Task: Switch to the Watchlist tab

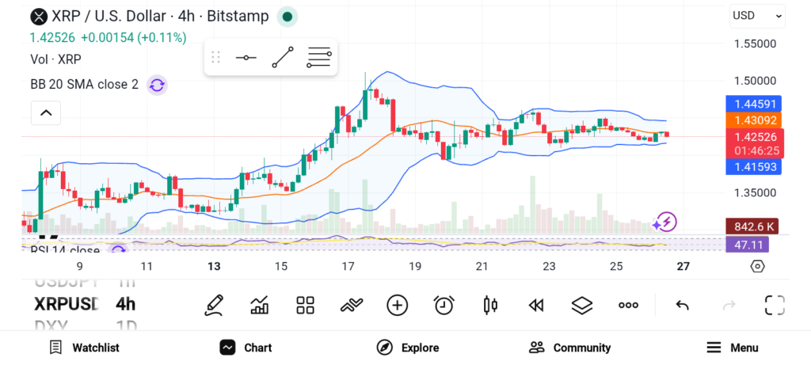Action: (x=84, y=348)
